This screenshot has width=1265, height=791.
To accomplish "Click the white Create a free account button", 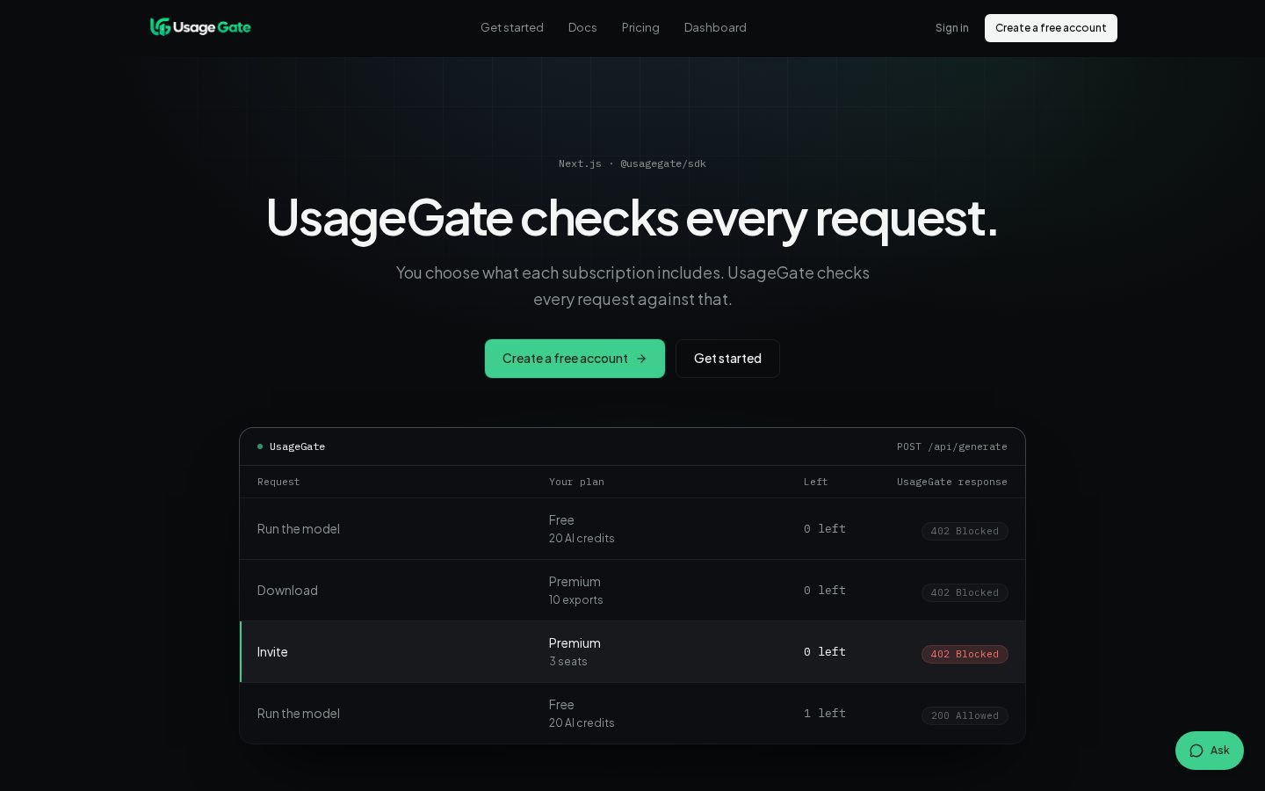I will coord(1051,28).
